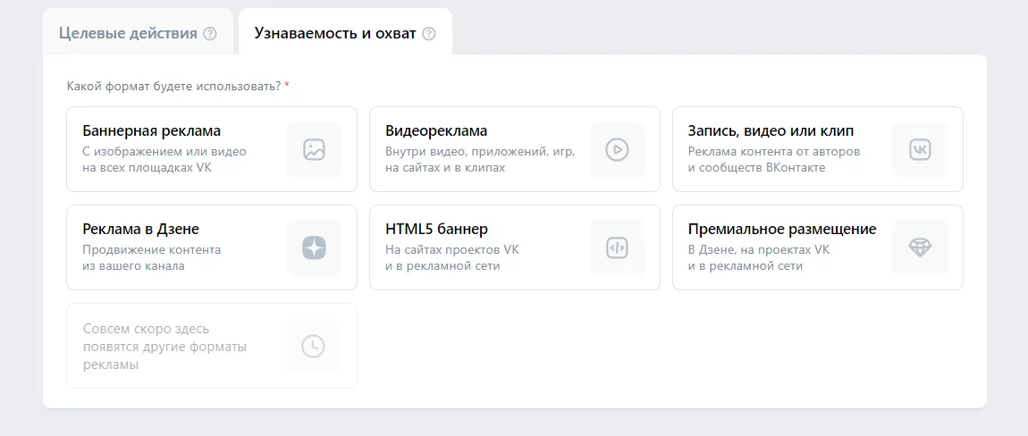1028x436 pixels.
Task: Click the play icon on Видеореклама card
Action: tap(617, 149)
